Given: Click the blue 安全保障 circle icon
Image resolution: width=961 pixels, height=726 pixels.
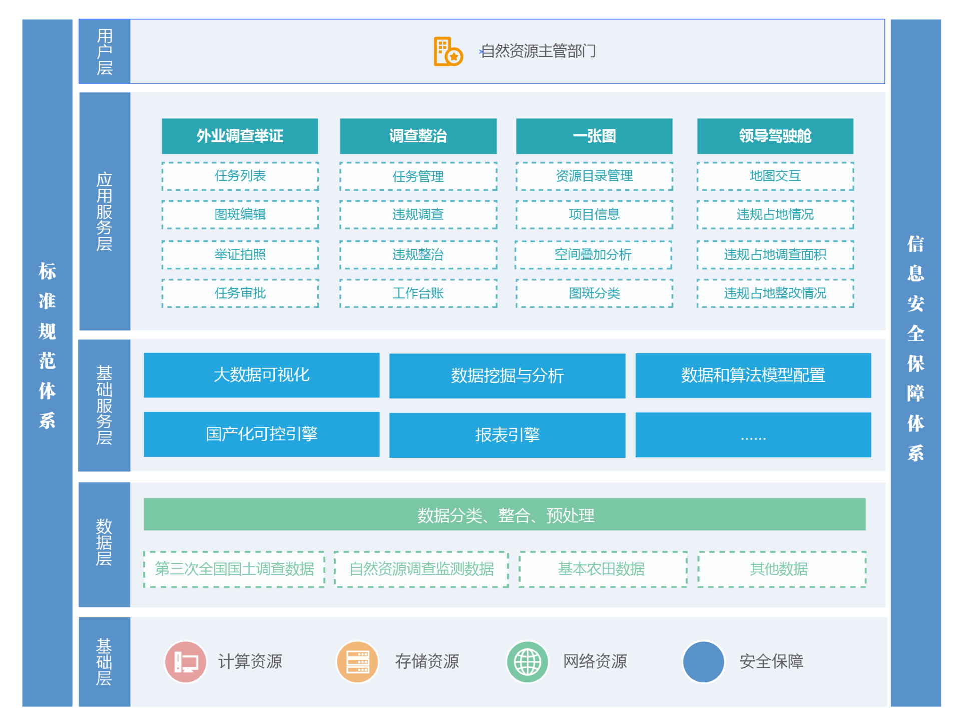Looking at the screenshot, I should pyautogui.click(x=703, y=662).
